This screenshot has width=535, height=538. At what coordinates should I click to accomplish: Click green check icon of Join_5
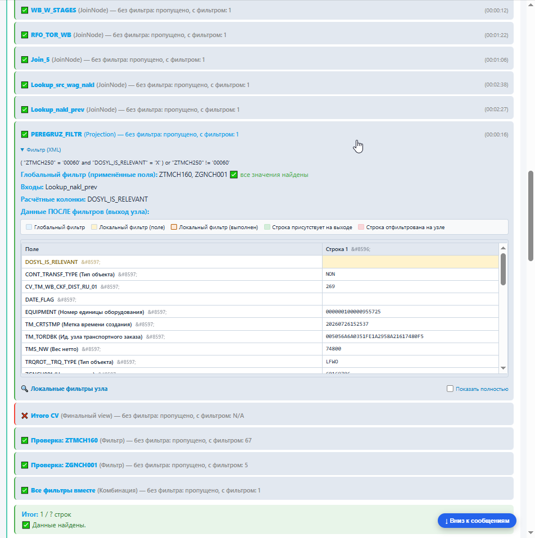coord(25,60)
